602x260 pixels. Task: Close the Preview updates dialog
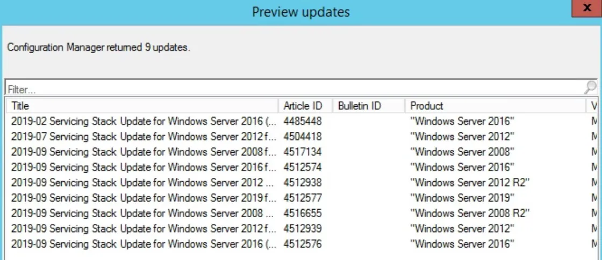(x=586, y=9)
